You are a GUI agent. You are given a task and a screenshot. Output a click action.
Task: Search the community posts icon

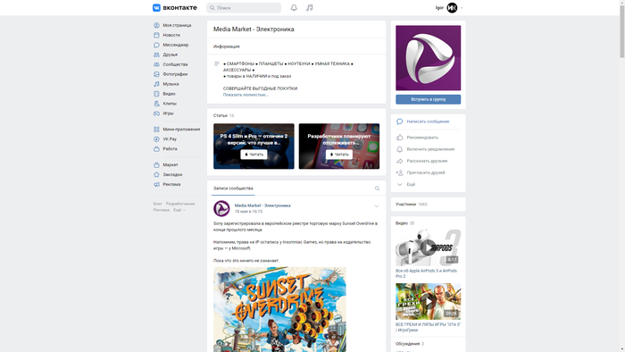[377, 189]
